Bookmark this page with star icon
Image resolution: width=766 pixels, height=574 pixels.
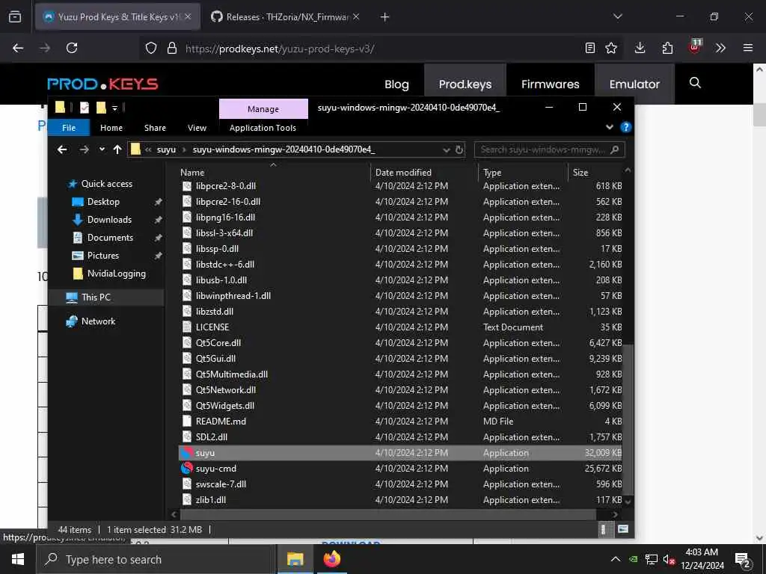coord(611,48)
